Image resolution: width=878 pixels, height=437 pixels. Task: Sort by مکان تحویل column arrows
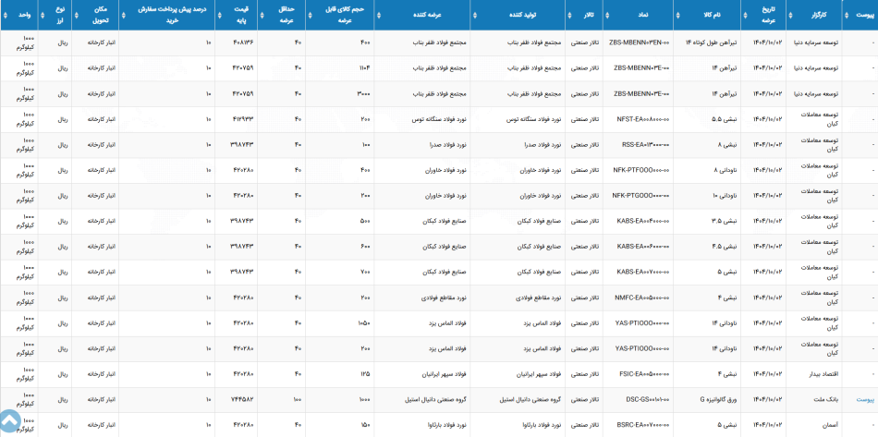click(79, 17)
